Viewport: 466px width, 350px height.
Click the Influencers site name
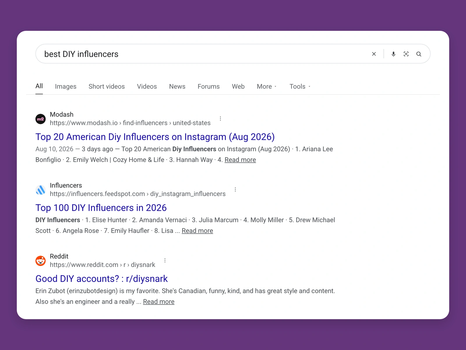point(66,185)
